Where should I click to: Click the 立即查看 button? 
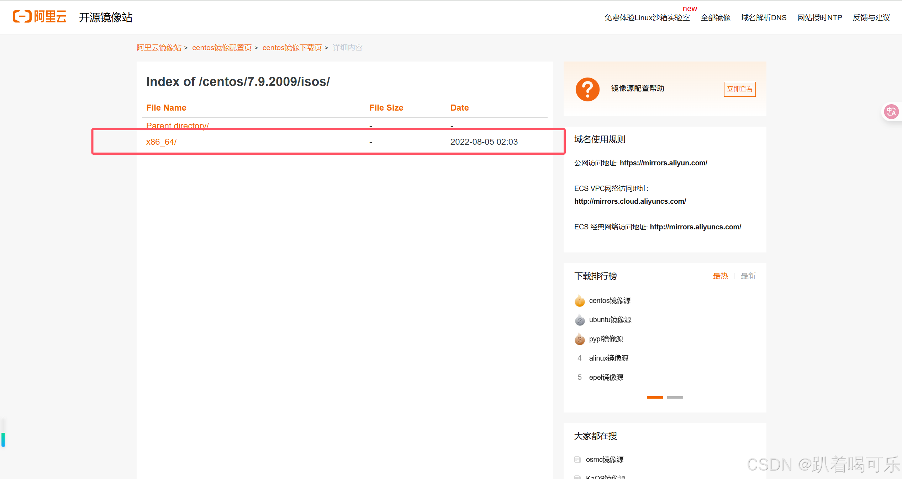740,89
